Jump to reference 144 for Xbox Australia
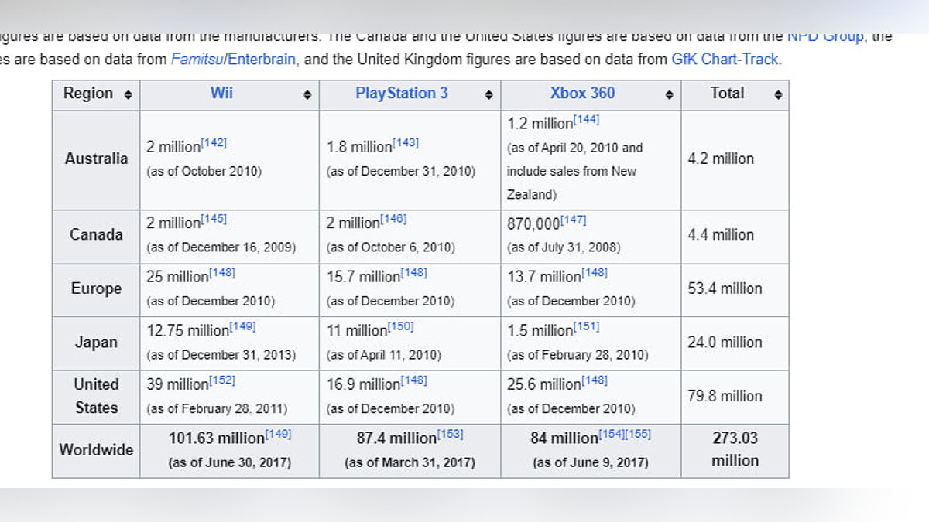Image resolution: width=929 pixels, height=522 pixels. 586,120
